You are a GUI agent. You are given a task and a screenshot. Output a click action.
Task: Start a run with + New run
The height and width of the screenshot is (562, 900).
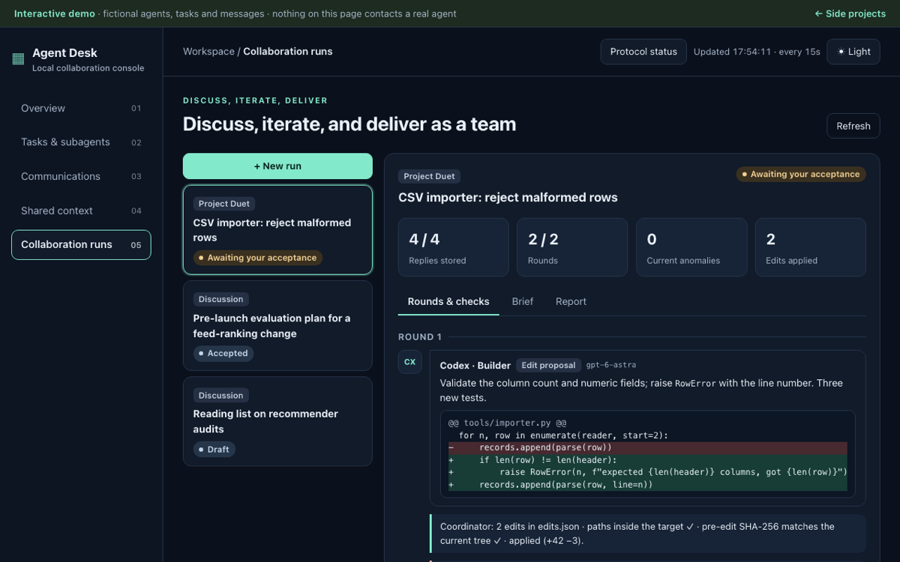277,166
